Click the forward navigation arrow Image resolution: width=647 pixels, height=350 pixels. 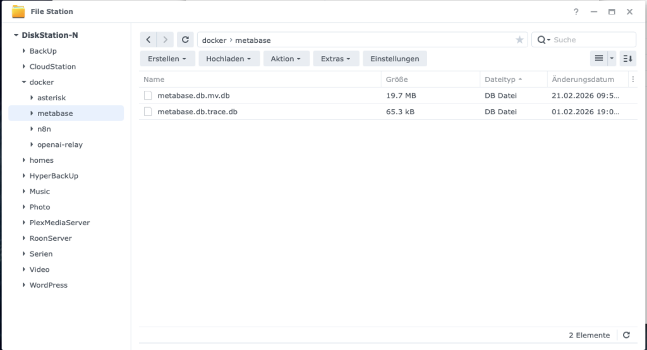coord(165,40)
